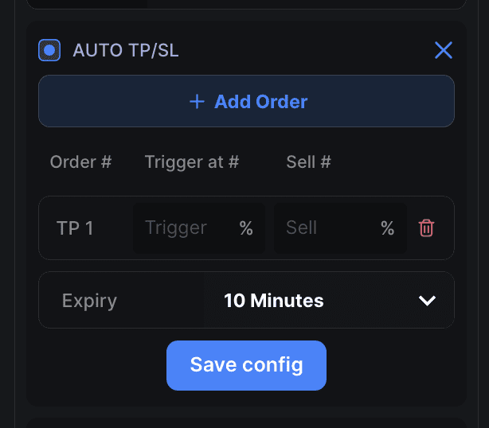Click the Order # column header
Viewport: 489px width, 428px height.
point(80,162)
